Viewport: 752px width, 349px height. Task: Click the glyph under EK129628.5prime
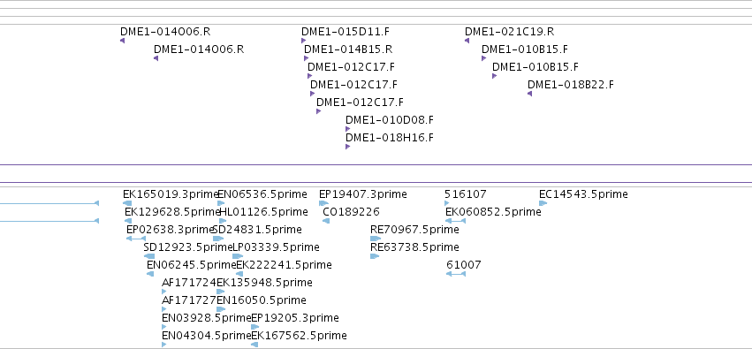128,221
